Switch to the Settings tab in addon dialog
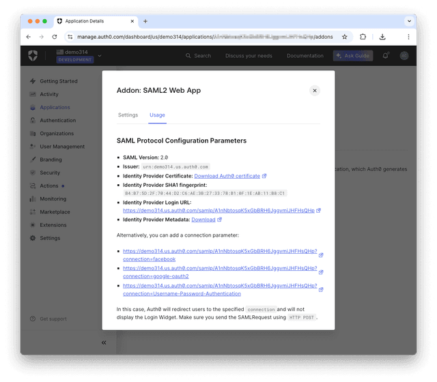This screenshot has width=437, height=382. (x=128, y=115)
